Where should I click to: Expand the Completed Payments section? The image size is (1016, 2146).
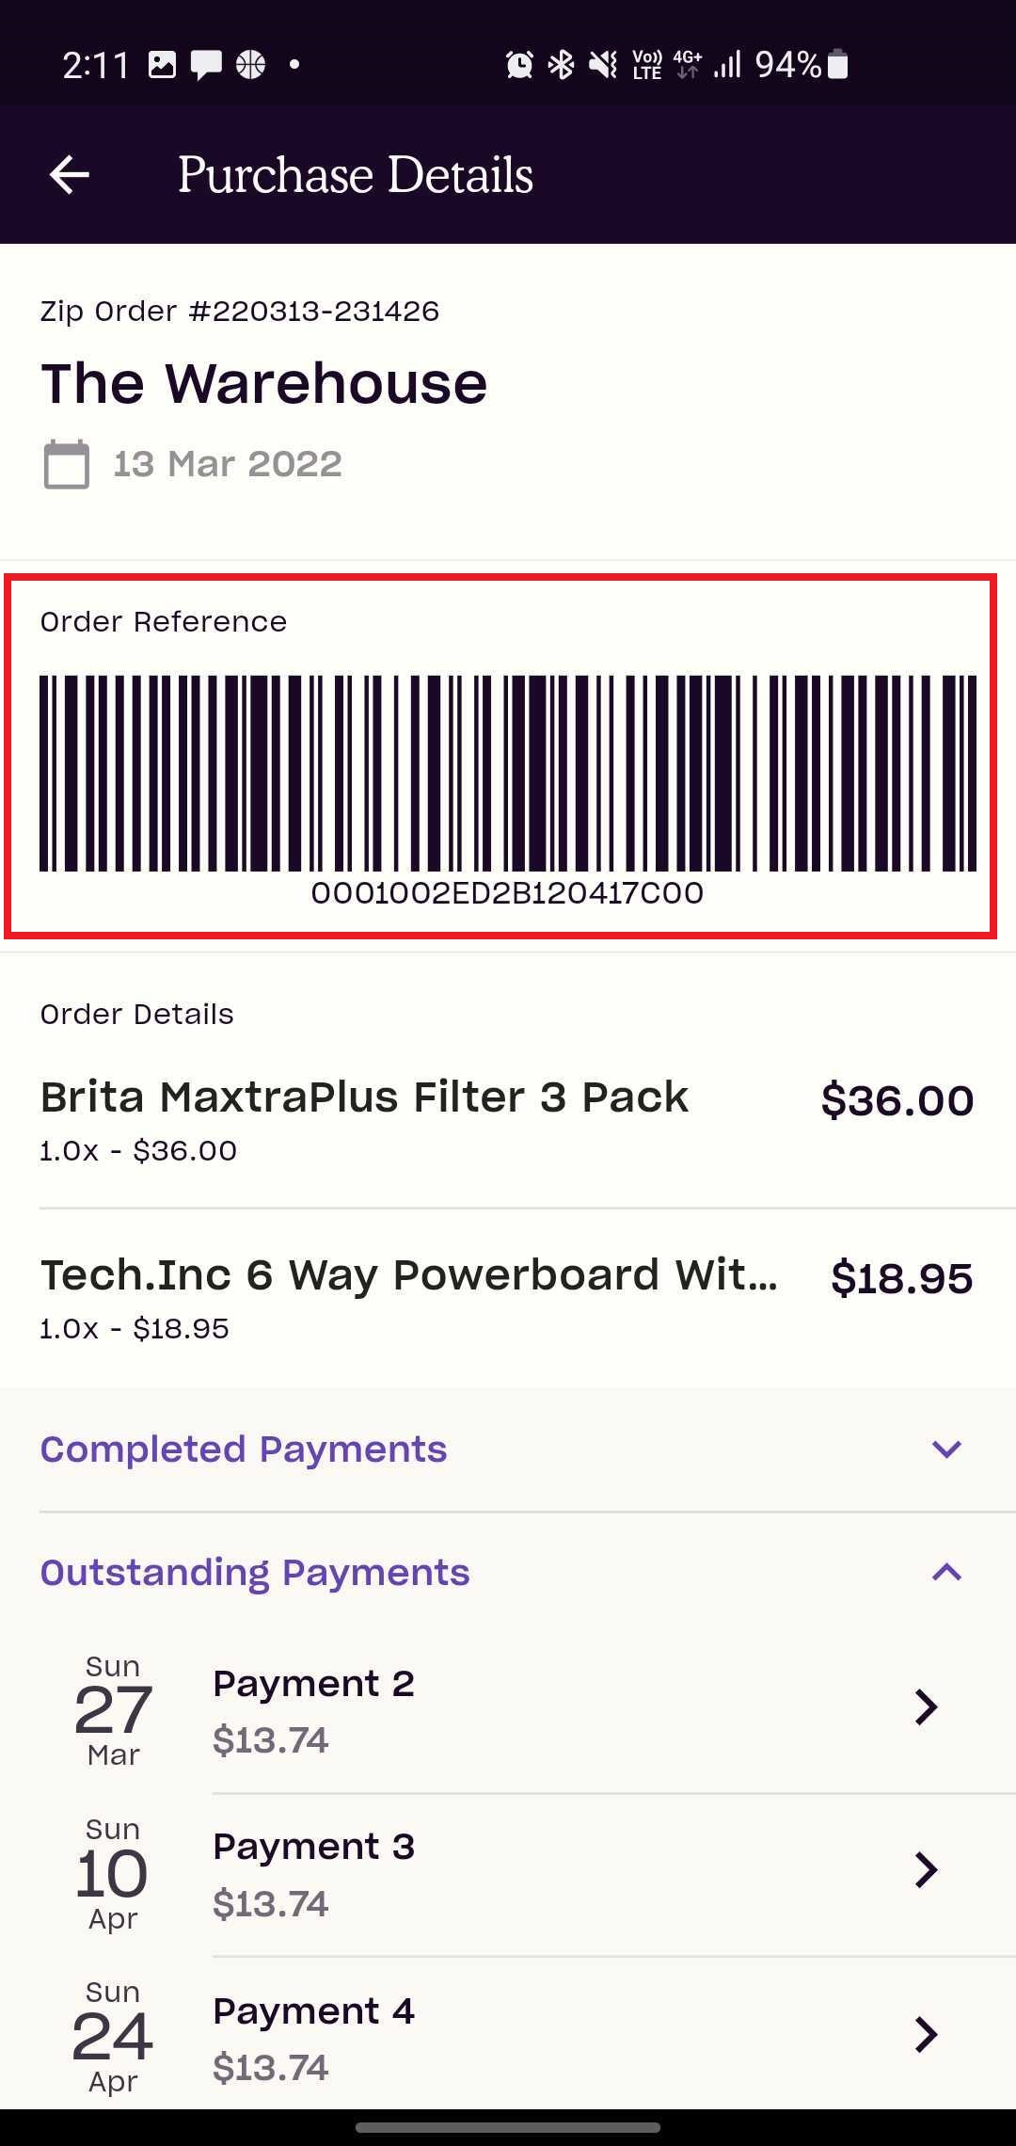point(508,1449)
